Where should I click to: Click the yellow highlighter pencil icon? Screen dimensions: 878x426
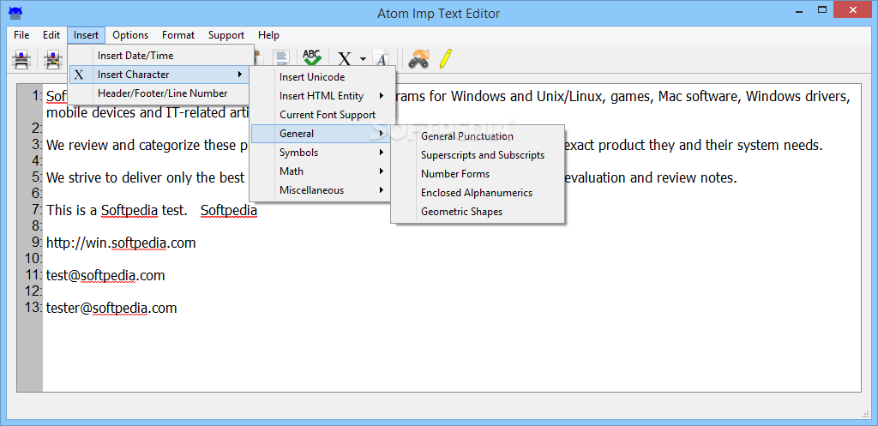click(446, 58)
